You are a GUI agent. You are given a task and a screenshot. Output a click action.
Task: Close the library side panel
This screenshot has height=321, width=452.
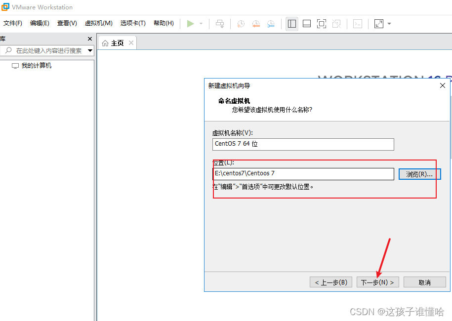coord(90,39)
